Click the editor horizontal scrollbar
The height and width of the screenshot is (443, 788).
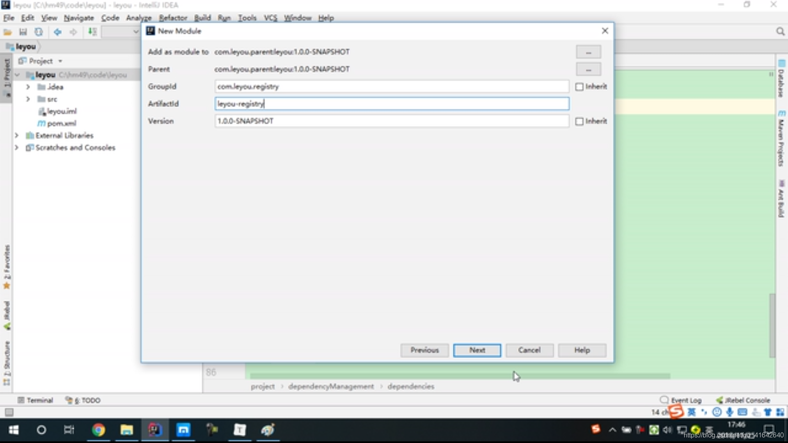coord(460,376)
